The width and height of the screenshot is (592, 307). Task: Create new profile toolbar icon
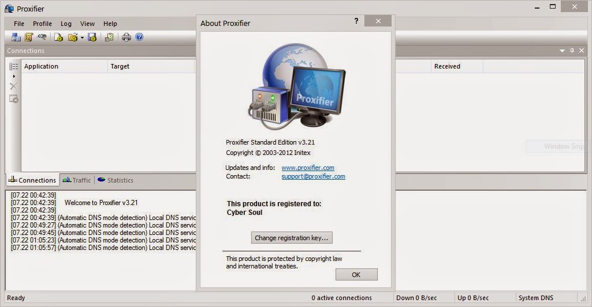[x=58, y=37]
